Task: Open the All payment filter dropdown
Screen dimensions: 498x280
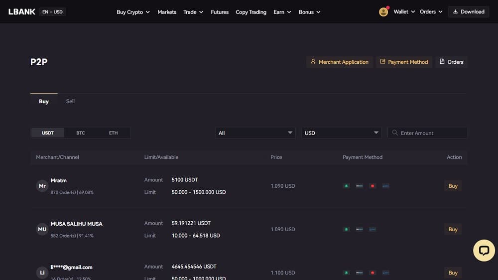Action: 255,133
